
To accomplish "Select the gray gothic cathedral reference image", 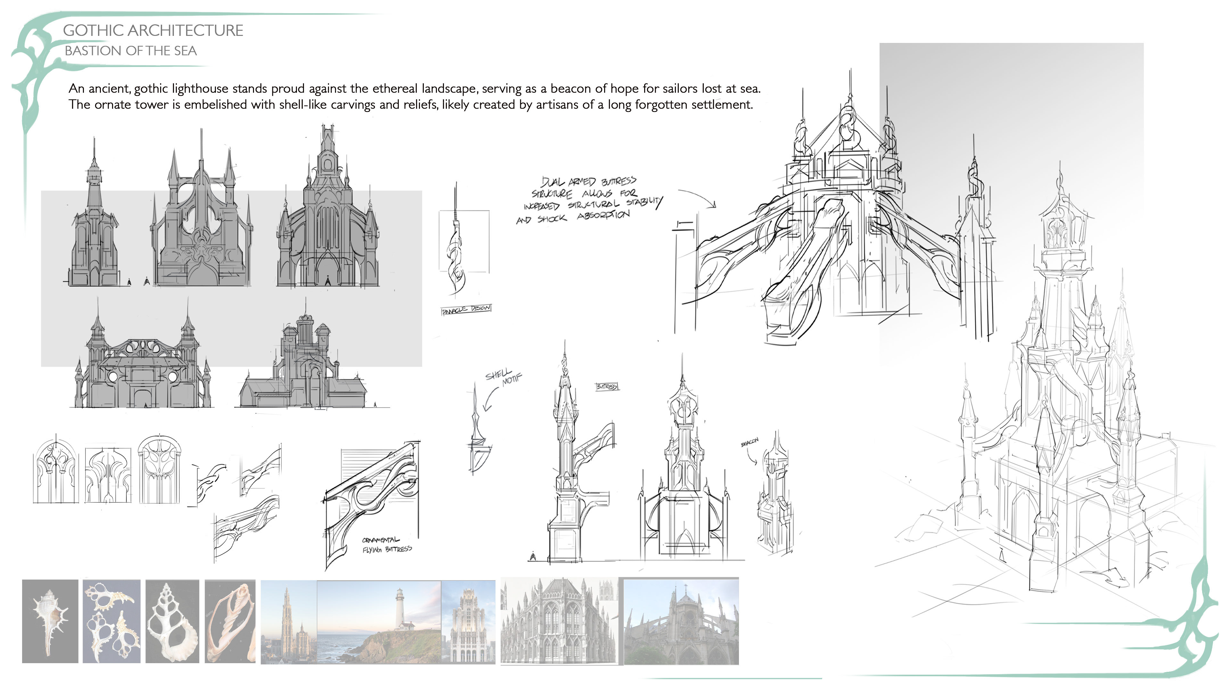I will [x=559, y=621].
